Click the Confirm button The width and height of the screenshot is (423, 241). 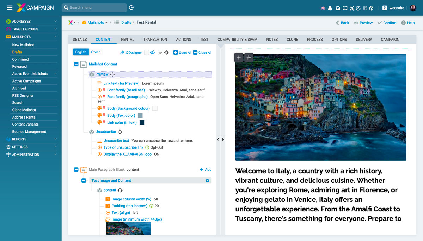tap(387, 23)
